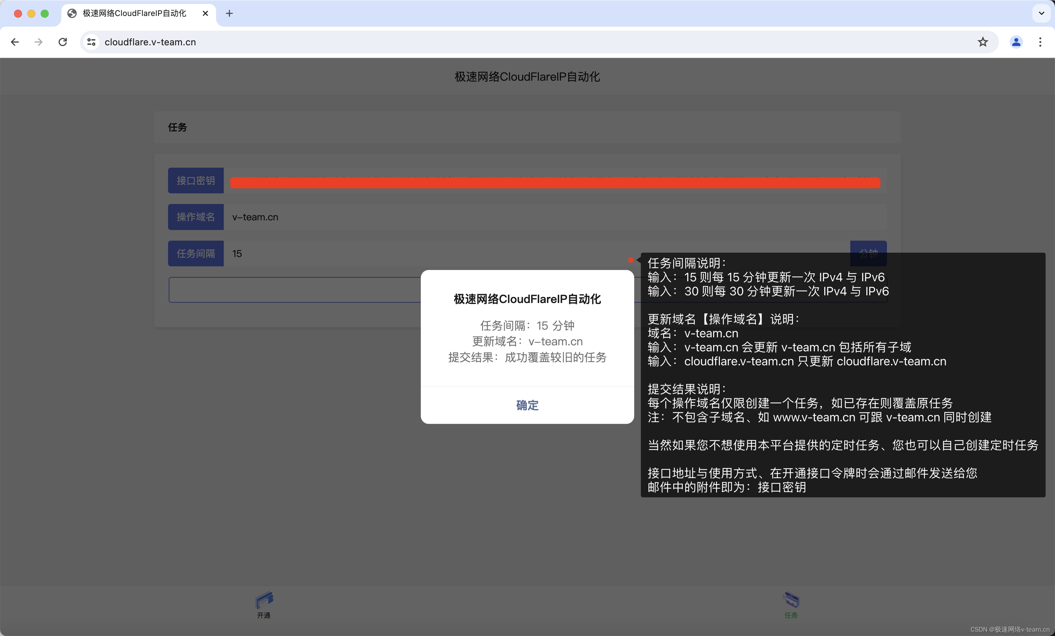Open the Chrome profile avatar
Viewport: 1055px width, 636px height.
pyautogui.click(x=1016, y=42)
